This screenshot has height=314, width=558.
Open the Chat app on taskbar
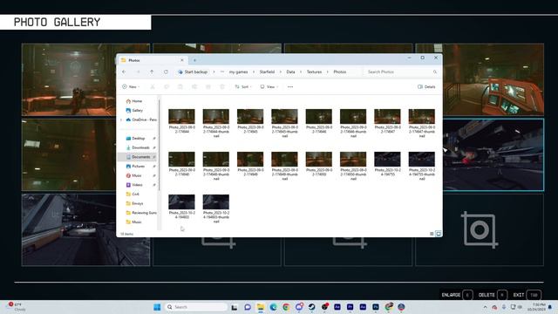248,307
